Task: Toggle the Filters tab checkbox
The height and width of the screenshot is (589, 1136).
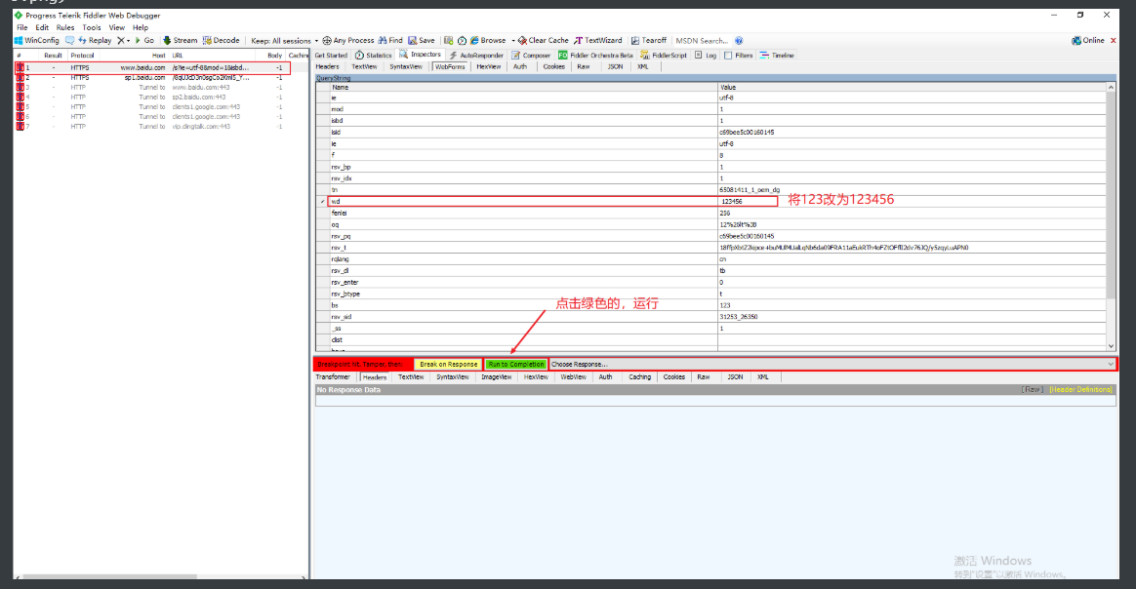Action: (728, 55)
